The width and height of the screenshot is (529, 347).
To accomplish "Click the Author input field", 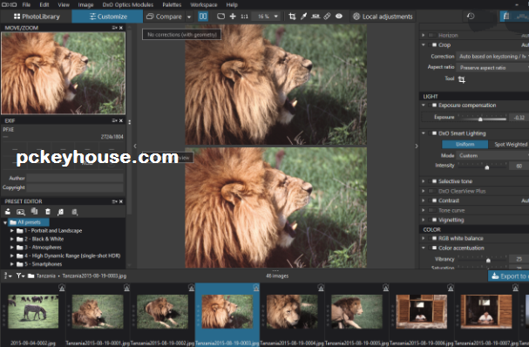I will (x=75, y=178).
